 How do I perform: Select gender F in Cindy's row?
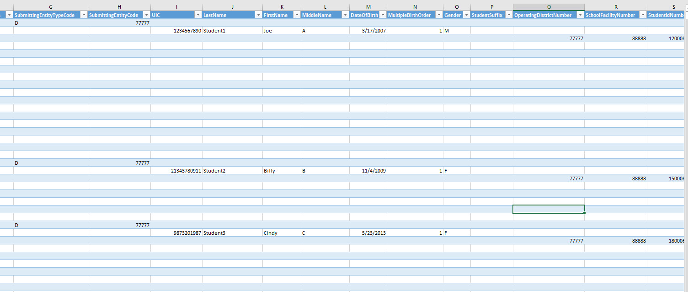457,233
